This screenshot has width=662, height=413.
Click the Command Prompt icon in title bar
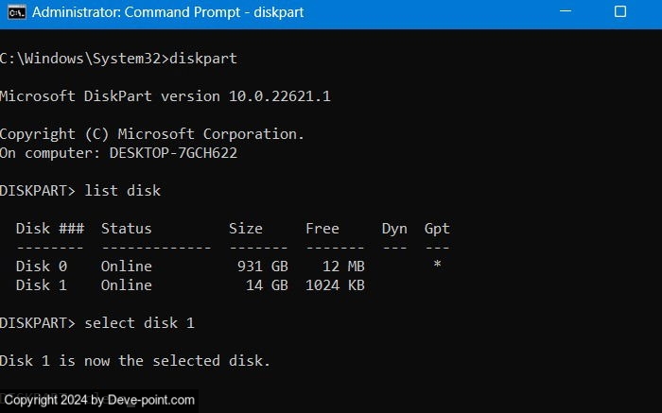14,13
